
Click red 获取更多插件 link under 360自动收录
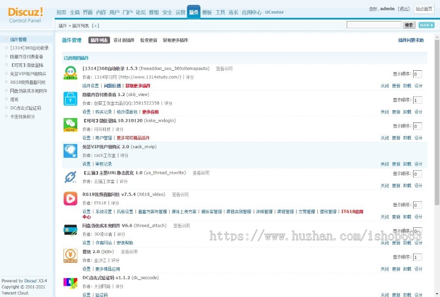[138, 86]
